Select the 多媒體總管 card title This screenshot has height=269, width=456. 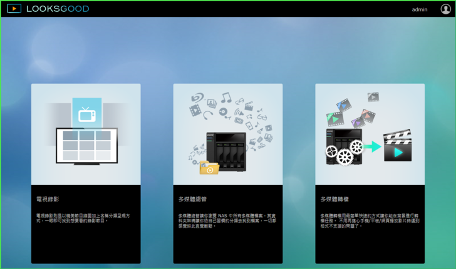[x=192, y=200]
